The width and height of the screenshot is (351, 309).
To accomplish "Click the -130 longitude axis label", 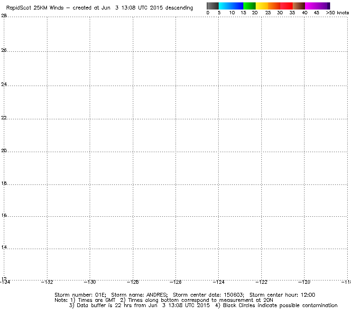I will (x=90, y=282).
